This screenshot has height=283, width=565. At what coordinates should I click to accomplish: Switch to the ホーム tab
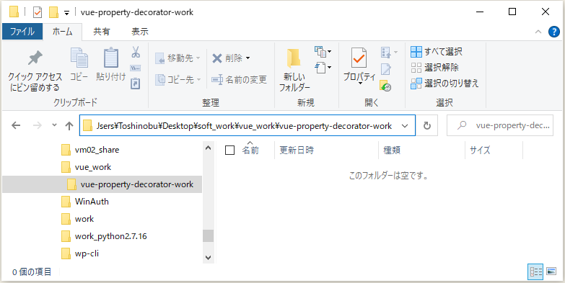(62, 32)
